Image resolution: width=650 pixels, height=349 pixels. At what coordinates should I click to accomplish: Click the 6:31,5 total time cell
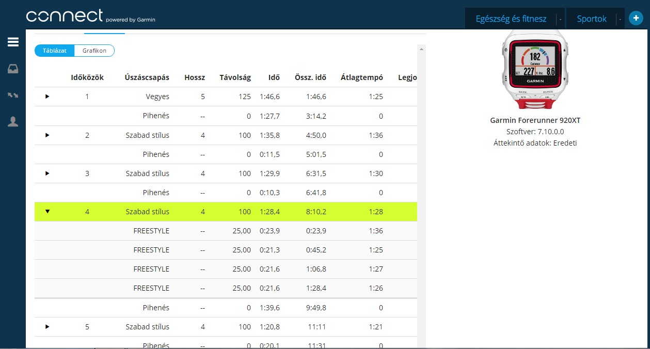click(316, 173)
